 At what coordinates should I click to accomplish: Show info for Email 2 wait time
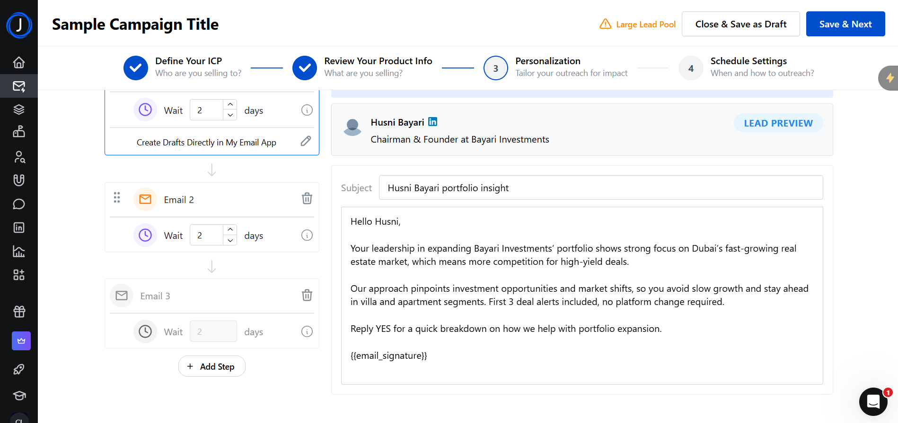pos(307,235)
